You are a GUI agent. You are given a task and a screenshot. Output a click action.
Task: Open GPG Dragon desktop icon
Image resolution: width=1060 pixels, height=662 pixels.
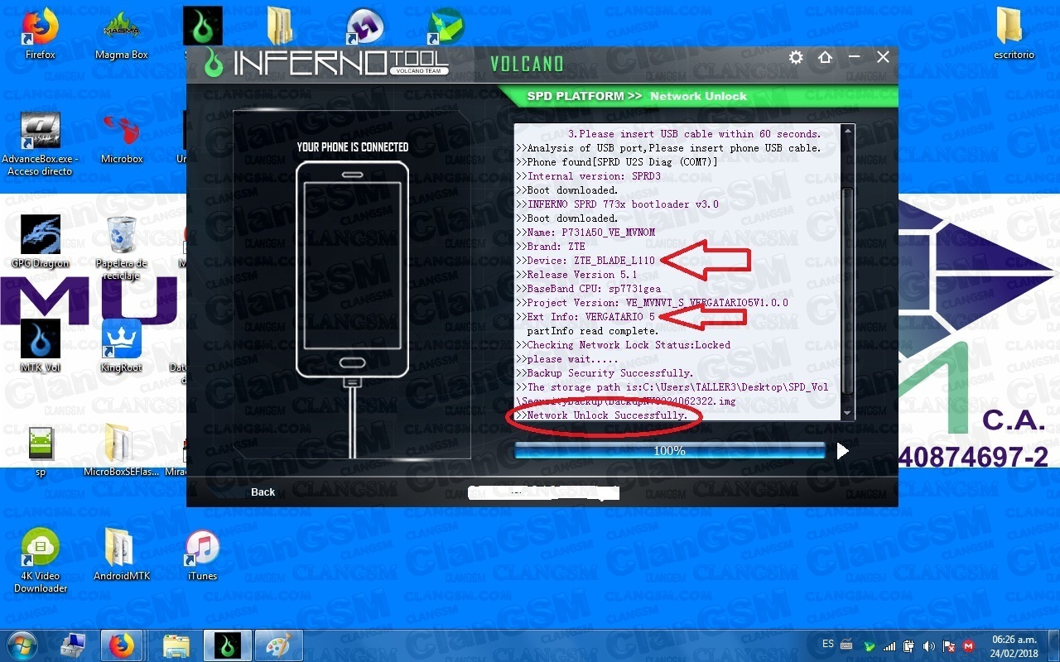(40, 242)
